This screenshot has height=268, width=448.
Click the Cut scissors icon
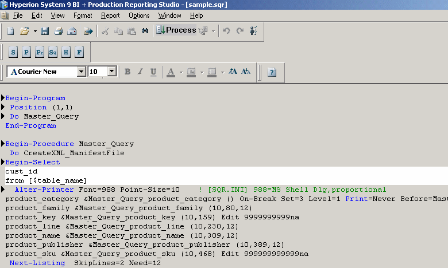coord(105,31)
